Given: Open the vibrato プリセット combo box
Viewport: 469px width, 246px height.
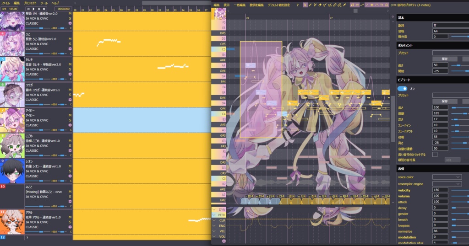Looking at the screenshot, I should (451, 95).
